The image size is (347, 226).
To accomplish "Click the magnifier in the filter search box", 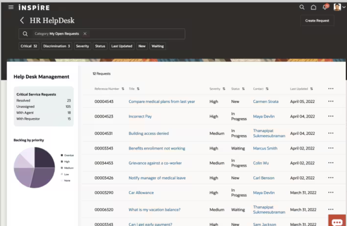I will 25,34.
